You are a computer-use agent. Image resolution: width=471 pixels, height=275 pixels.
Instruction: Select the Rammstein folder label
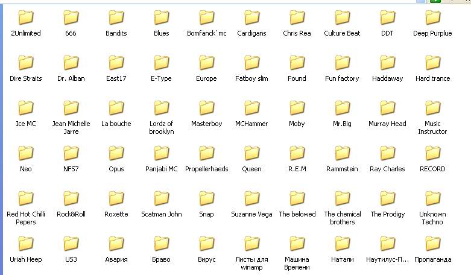pos(342,169)
